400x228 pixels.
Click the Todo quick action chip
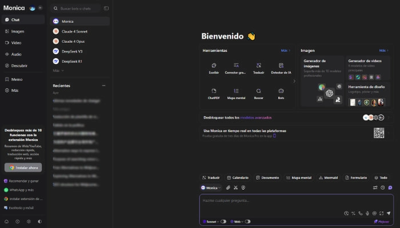coord(381,178)
